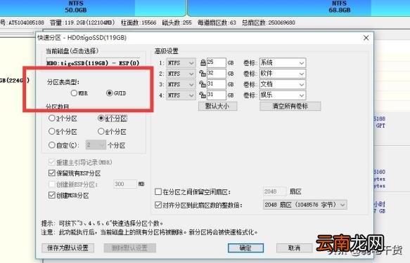Click the 默认大小 button
Viewport: 410px width, 263px height.
(x=217, y=106)
